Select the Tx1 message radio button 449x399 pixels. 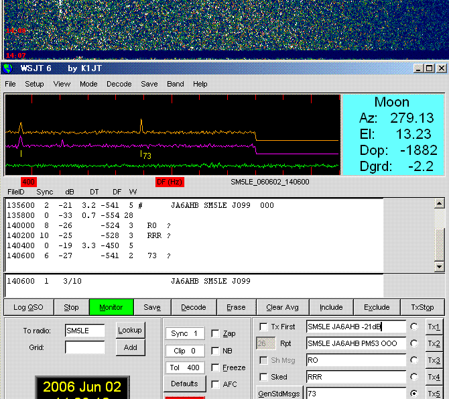tap(414, 327)
